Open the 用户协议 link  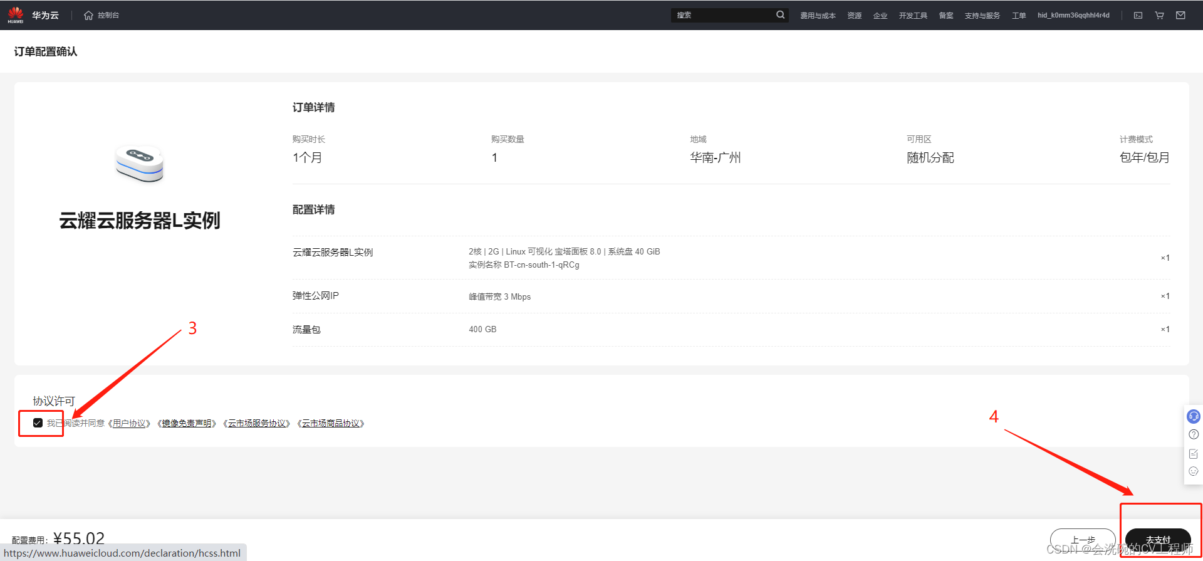tap(129, 424)
